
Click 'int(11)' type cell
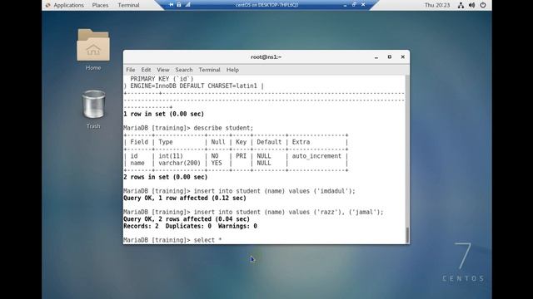click(x=171, y=156)
